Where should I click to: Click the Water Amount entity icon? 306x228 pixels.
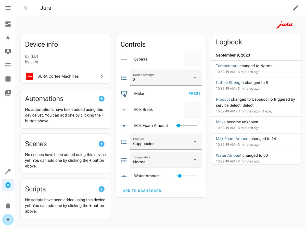pos(124,176)
